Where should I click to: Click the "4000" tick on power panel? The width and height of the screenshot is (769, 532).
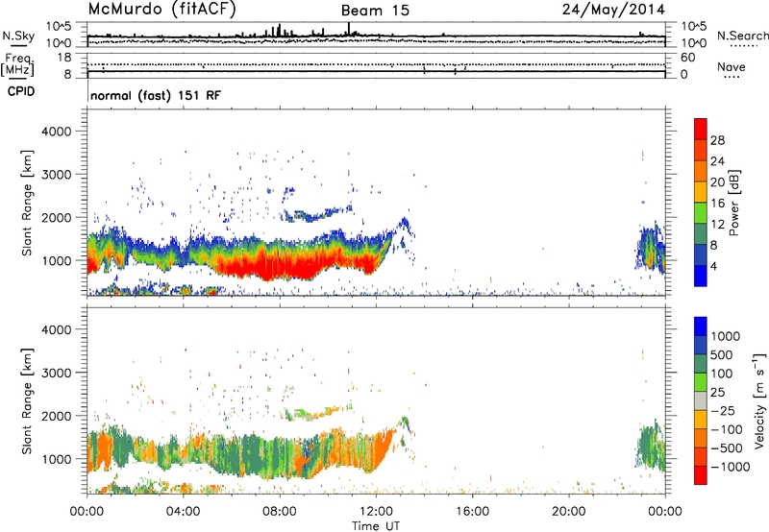(56, 132)
